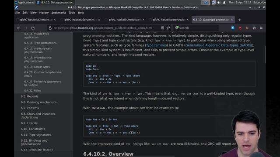The height and width of the screenshot is (157, 280).
Task: Follow the Type families link
Action: pos(156,45)
